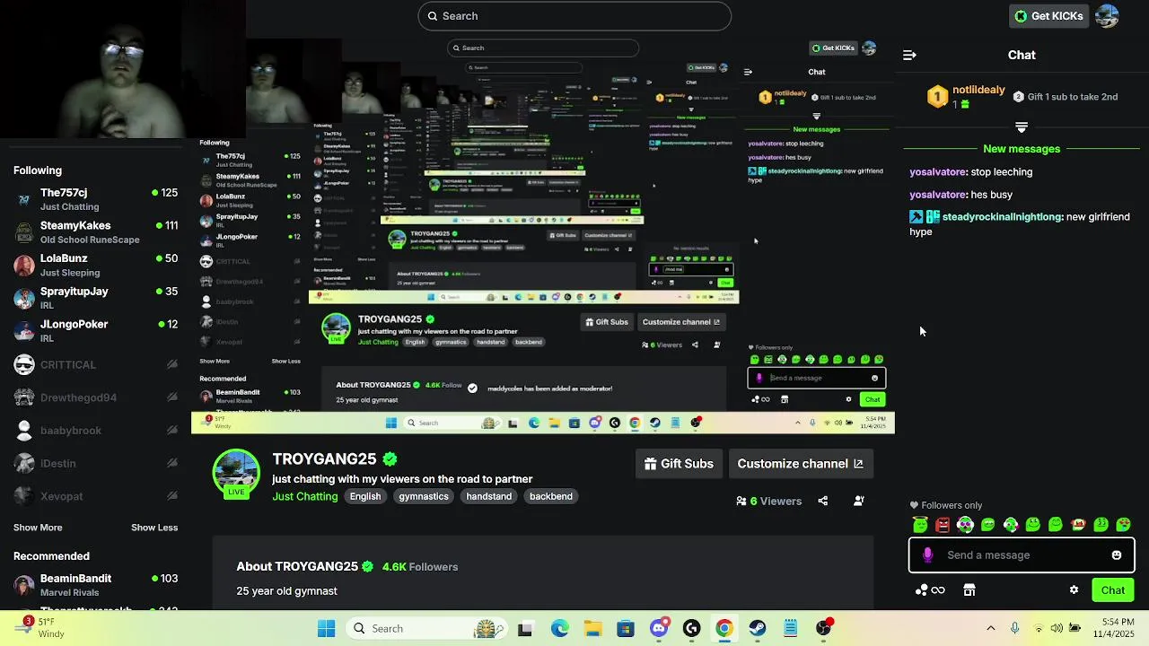Open SprayitupJay channel in Following list
The image size is (1149, 646).
click(x=95, y=298)
